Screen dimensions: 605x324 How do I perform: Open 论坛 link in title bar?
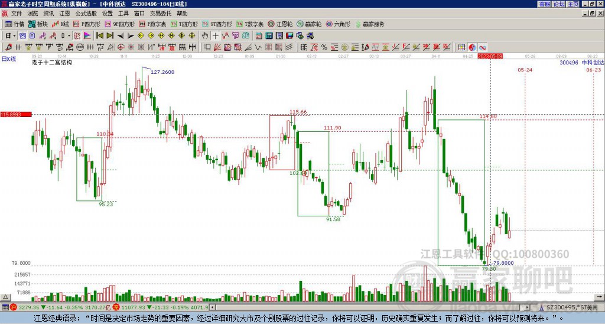coord(558,4)
